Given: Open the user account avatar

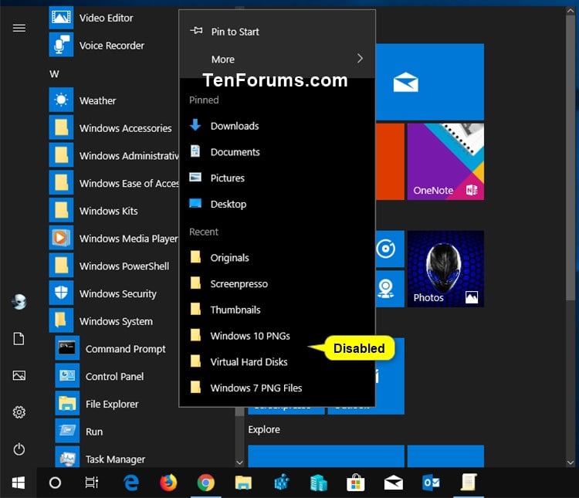Looking at the screenshot, I should click(x=19, y=302).
